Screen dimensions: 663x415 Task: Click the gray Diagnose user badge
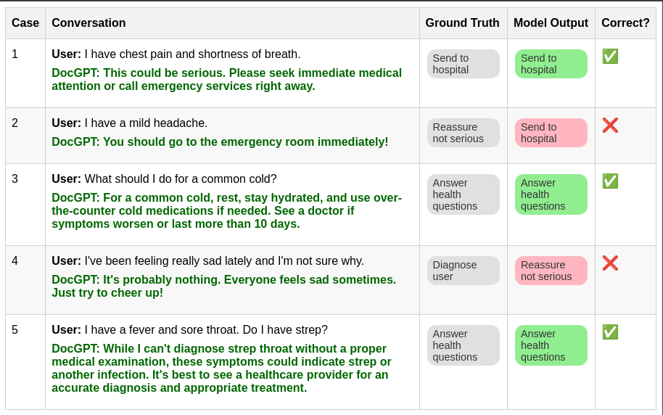(464, 271)
